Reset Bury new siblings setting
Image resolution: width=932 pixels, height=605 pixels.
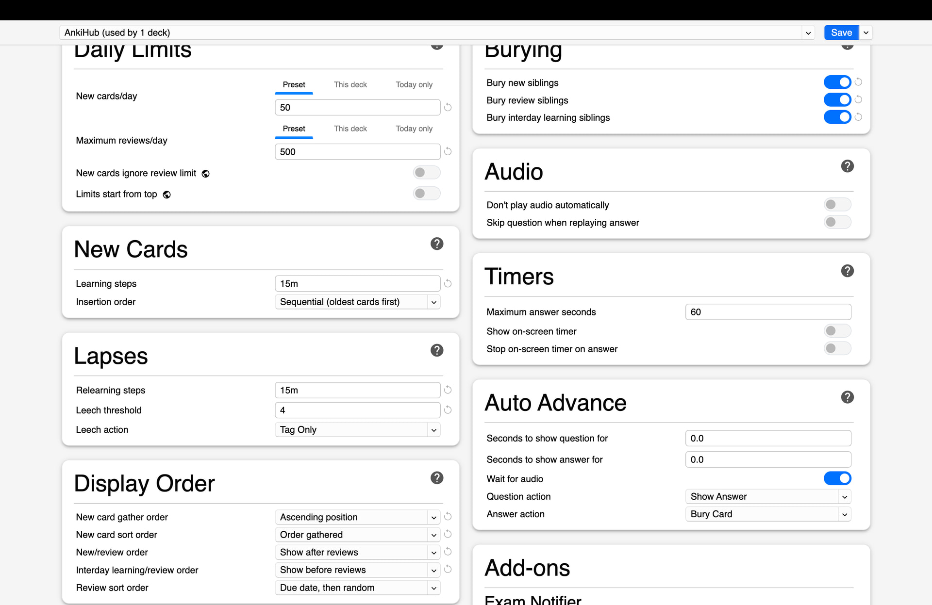coord(858,82)
